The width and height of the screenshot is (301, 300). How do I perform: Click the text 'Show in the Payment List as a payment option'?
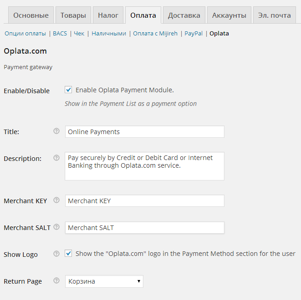point(131,104)
